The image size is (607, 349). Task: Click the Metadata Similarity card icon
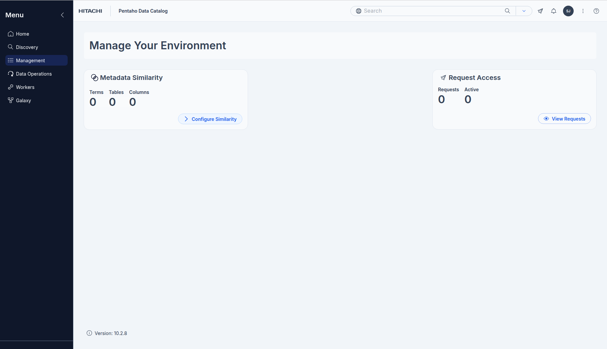point(95,78)
